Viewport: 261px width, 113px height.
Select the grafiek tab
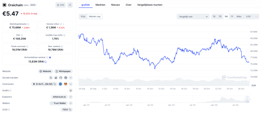pyautogui.click(x=86, y=5)
